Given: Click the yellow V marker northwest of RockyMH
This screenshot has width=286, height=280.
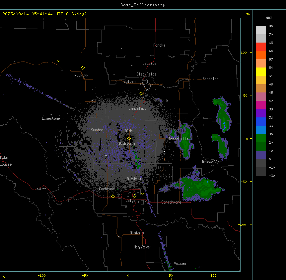Looking at the screenshot, I should click(x=58, y=61).
